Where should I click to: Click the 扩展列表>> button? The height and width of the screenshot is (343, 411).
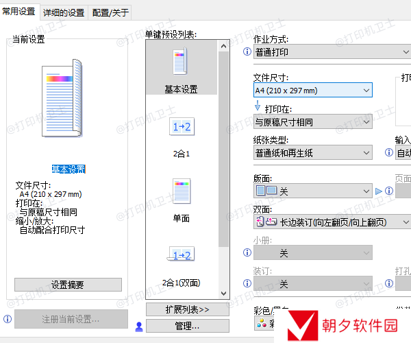(188, 309)
